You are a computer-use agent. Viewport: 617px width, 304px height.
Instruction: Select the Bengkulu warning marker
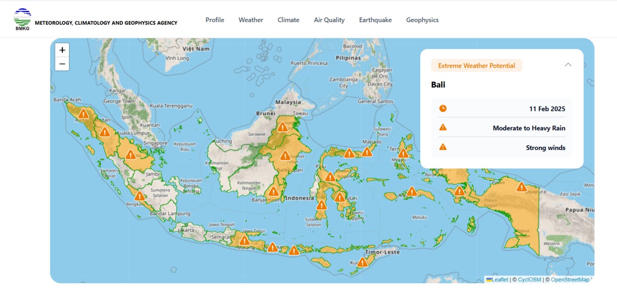point(139,196)
